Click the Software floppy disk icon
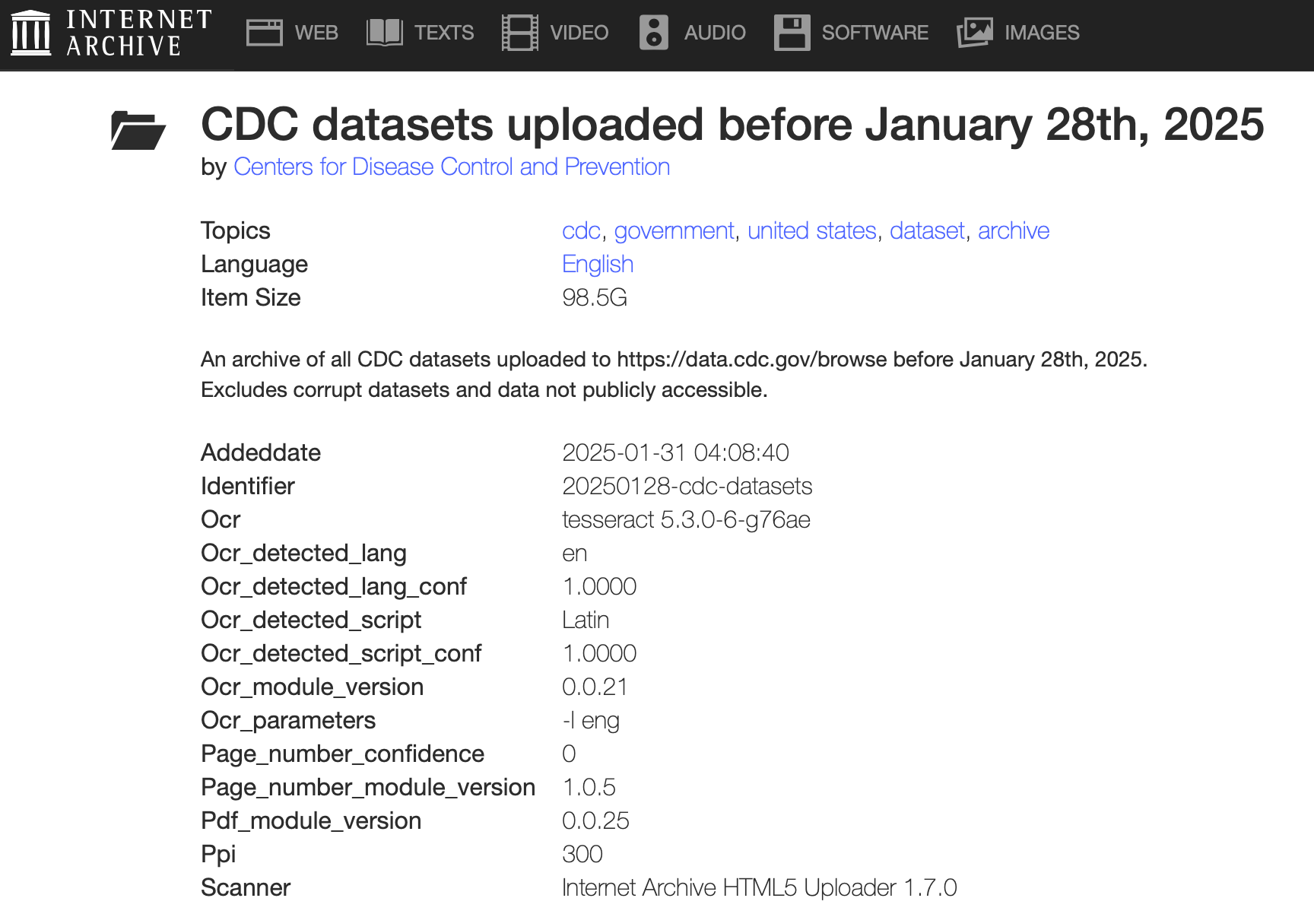This screenshot has height=914, width=1314. [792, 33]
